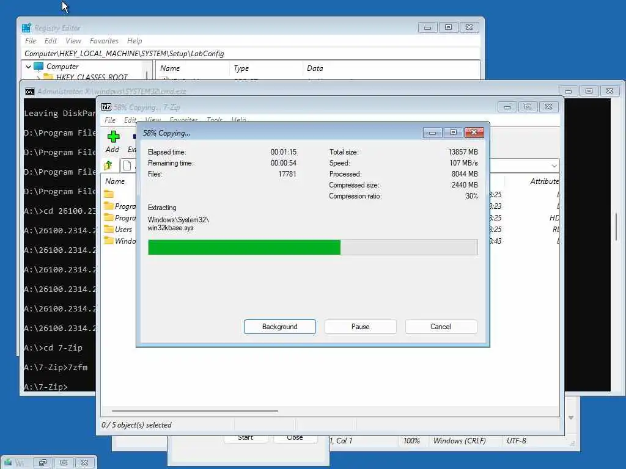Screen dimensions: 626x469
Task: Click 'UTF-8' in the status bar
Action: tap(516, 441)
